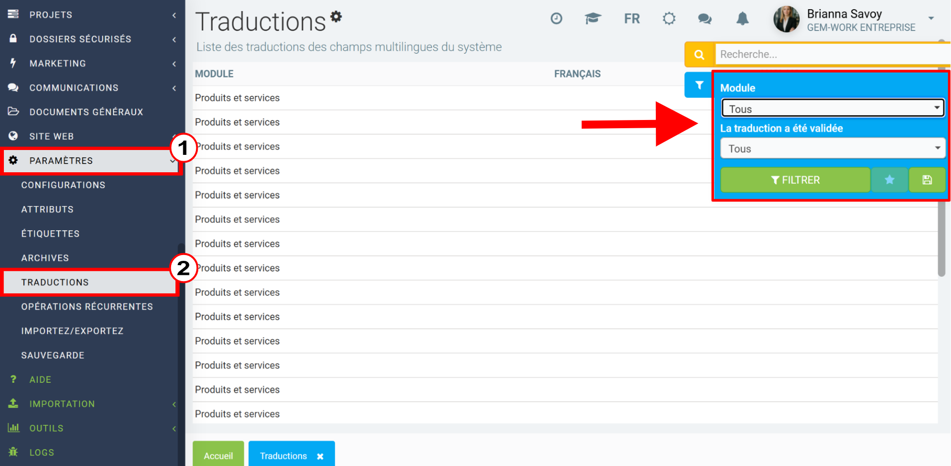951x466 pixels.
Task: Switch to Traductions bottom tab
Action: coord(283,456)
